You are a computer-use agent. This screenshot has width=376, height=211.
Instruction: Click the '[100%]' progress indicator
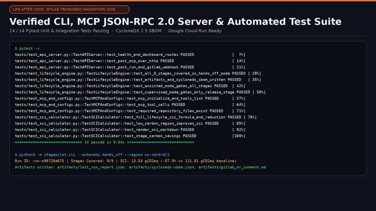[239, 136]
